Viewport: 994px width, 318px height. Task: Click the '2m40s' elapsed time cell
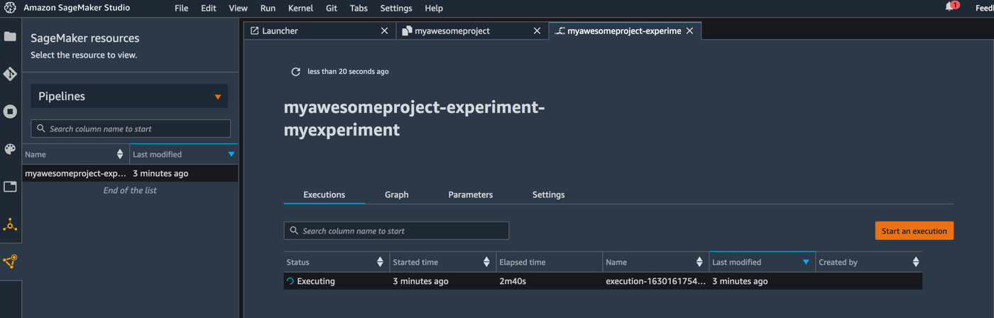514,281
